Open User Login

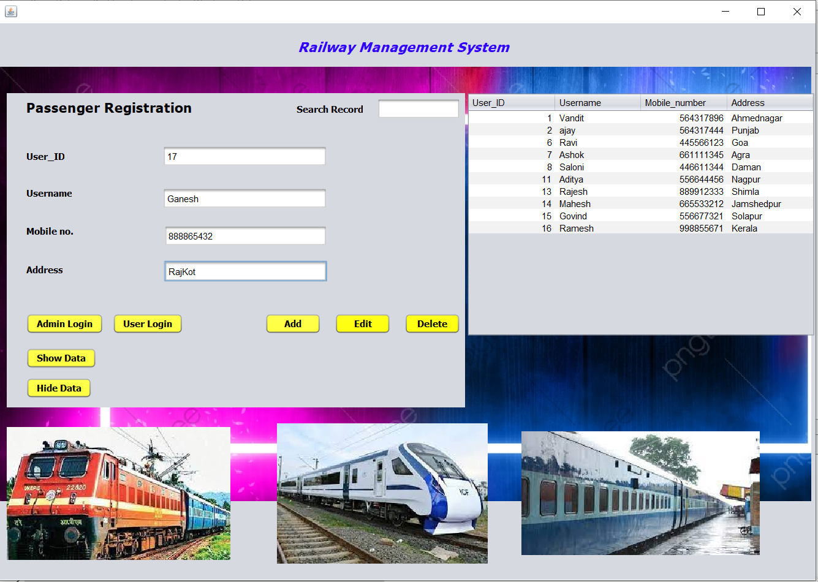(x=148, y=323)
